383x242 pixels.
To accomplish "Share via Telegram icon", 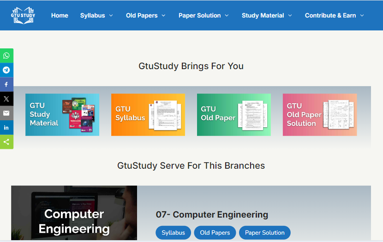I will [6, 70].
